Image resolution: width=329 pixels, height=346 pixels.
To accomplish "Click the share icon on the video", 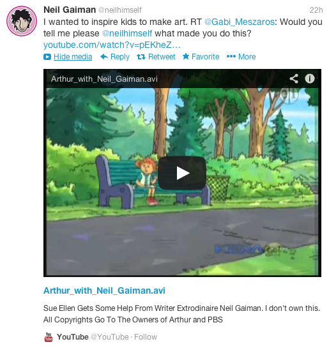I will [x=294, y=79].
